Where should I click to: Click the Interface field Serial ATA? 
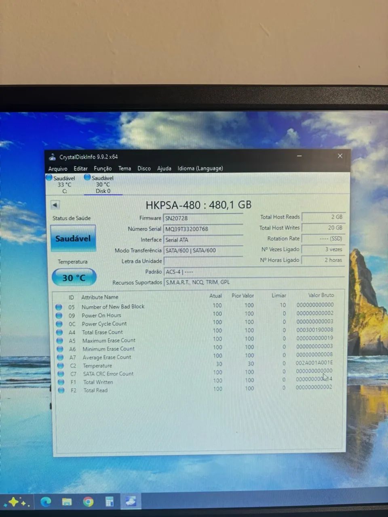click(203, 240)
